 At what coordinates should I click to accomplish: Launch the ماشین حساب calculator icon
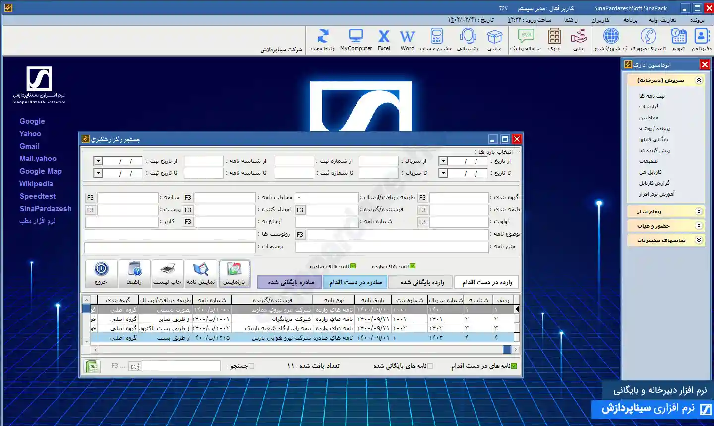(436, 40)
